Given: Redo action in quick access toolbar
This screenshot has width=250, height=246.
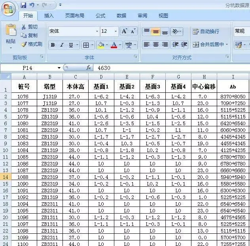Looking at the screenshot, I should [45, 5].
